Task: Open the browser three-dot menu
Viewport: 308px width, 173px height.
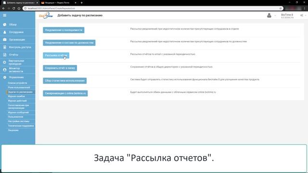Action: click(305, 8)
